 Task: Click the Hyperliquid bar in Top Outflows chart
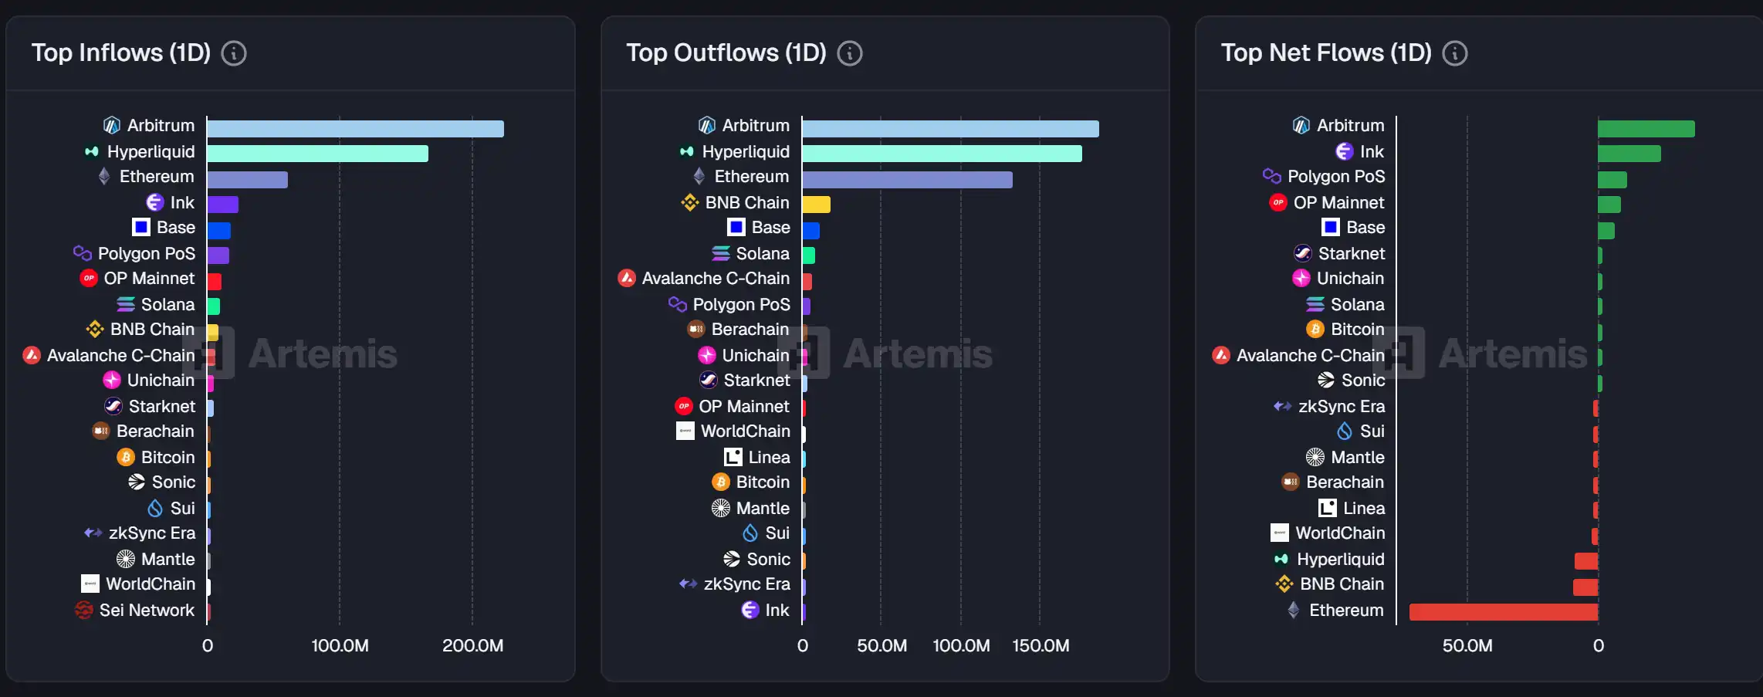[942, 154]
